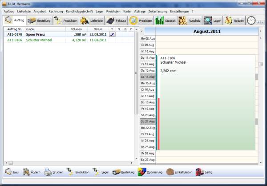Click date 22.08.2011 cell
Viewport: 267px width, 186px height.
98,34
